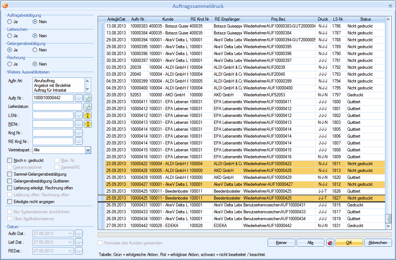The height and width of the screenshot is (260, 396).
Task: Click the table vertical scrollbar thumb
Action: pyautogui.click(x=388, y=218)
